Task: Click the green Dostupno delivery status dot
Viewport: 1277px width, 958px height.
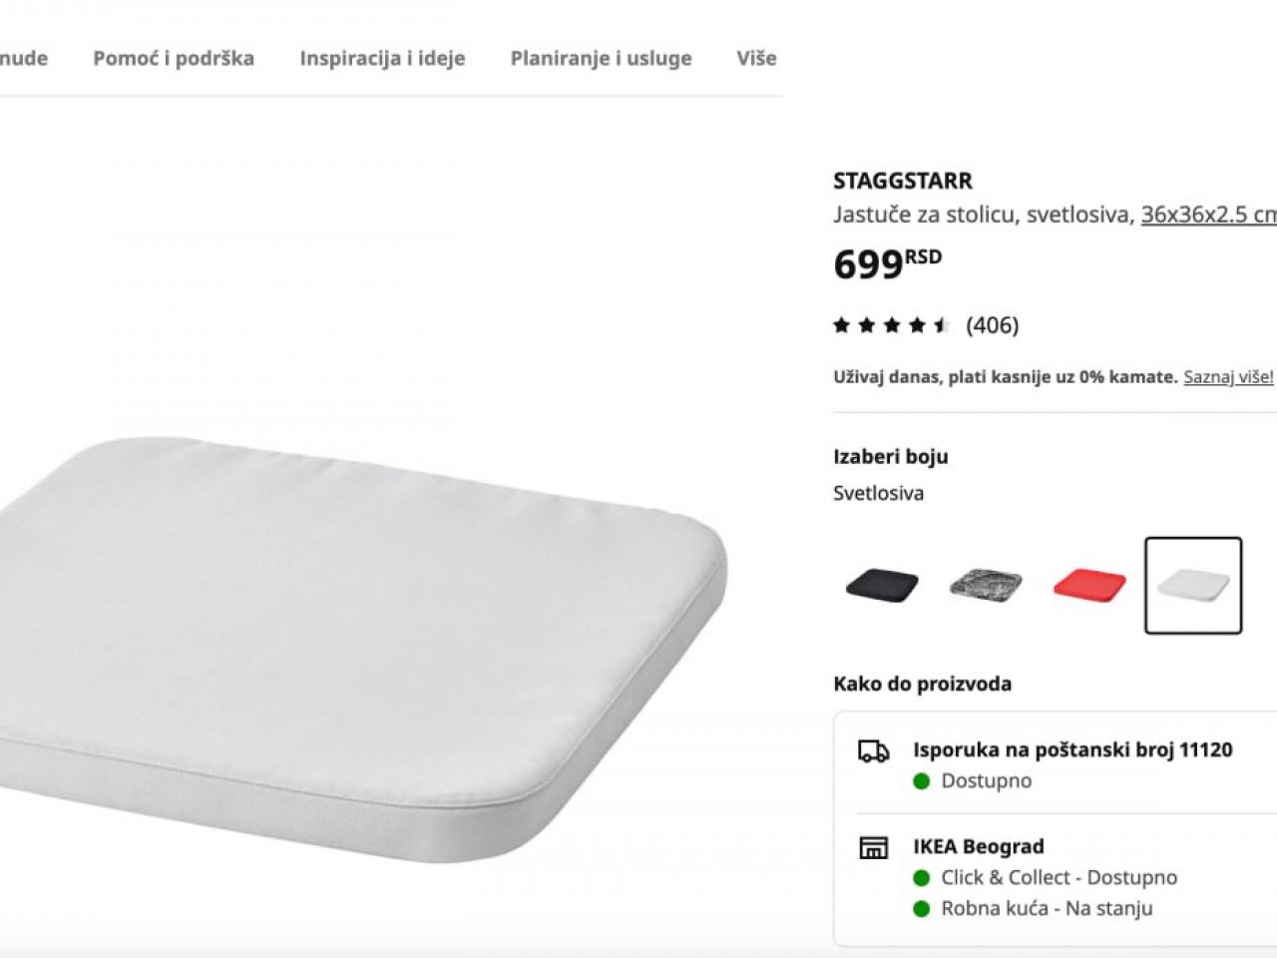Action: pyautogui.click(x=922, y=781)
